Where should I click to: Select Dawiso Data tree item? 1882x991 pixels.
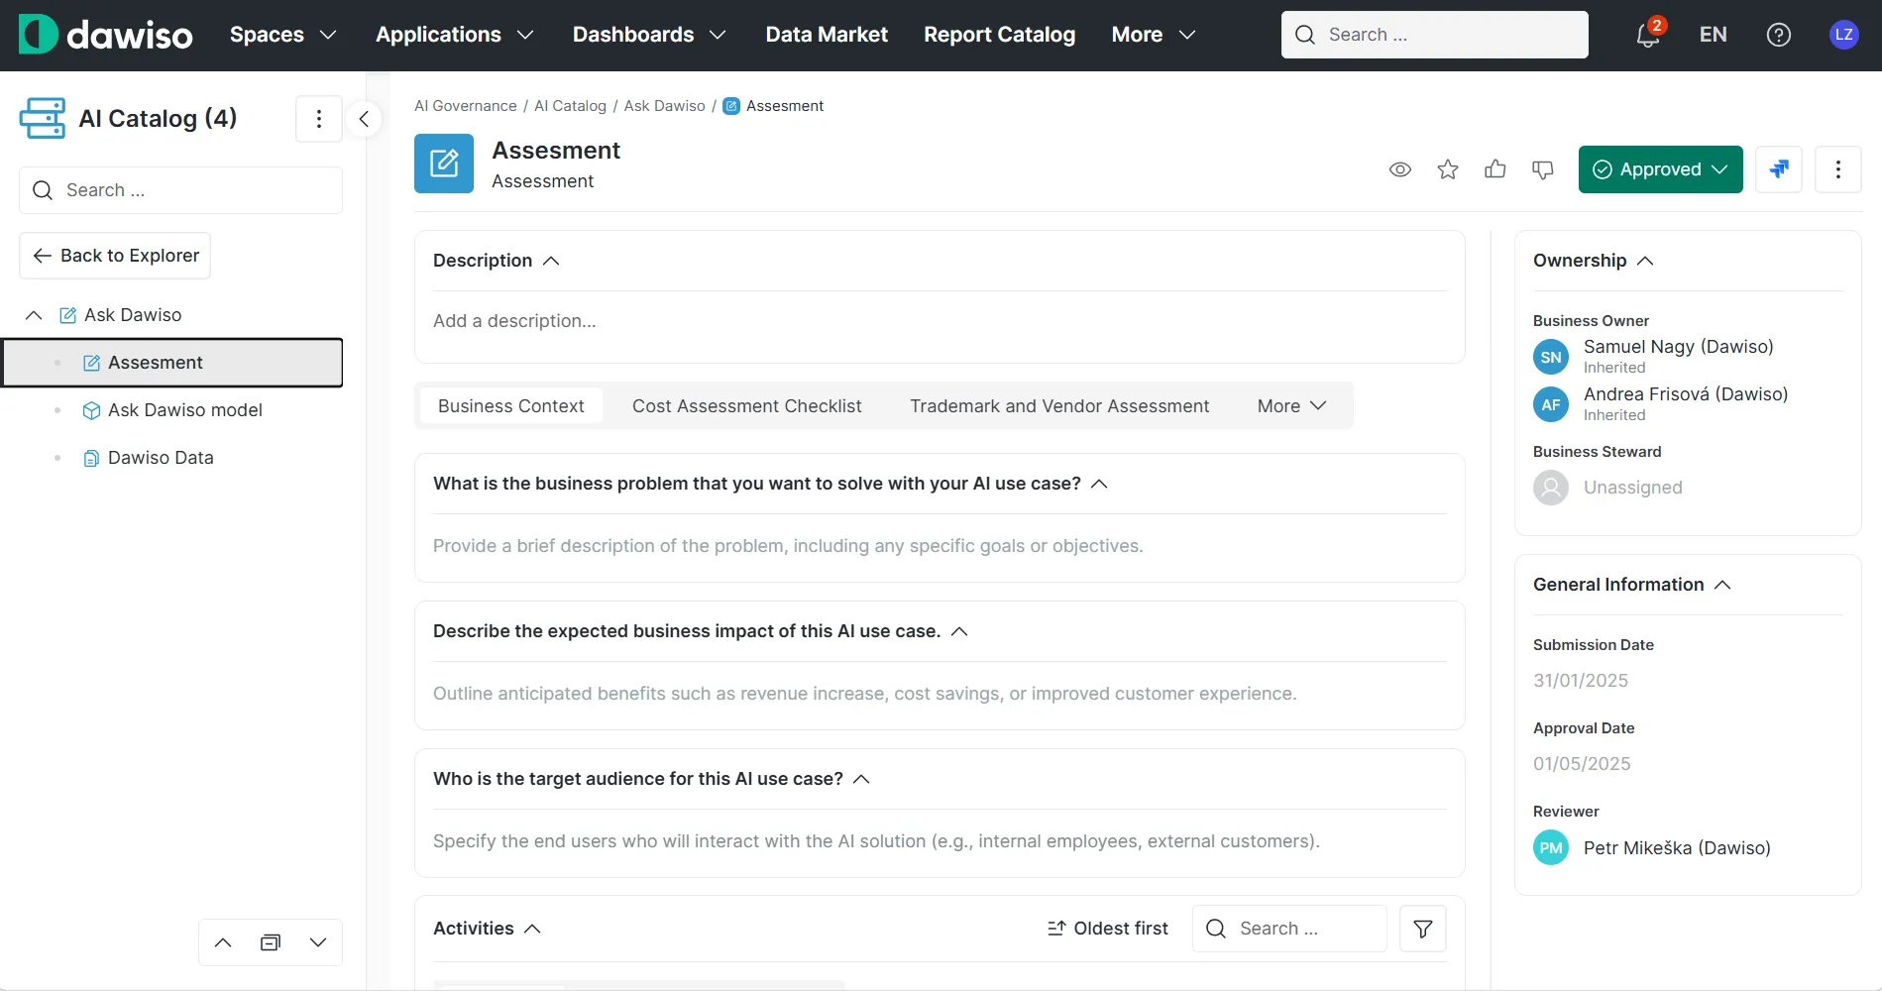[161, 458]
